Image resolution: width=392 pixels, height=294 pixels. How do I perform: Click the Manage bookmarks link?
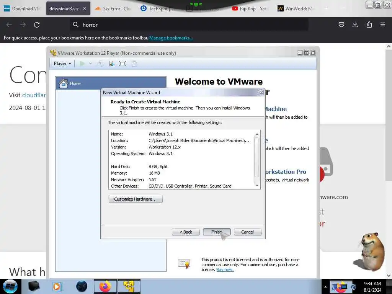tap(171, 38)
